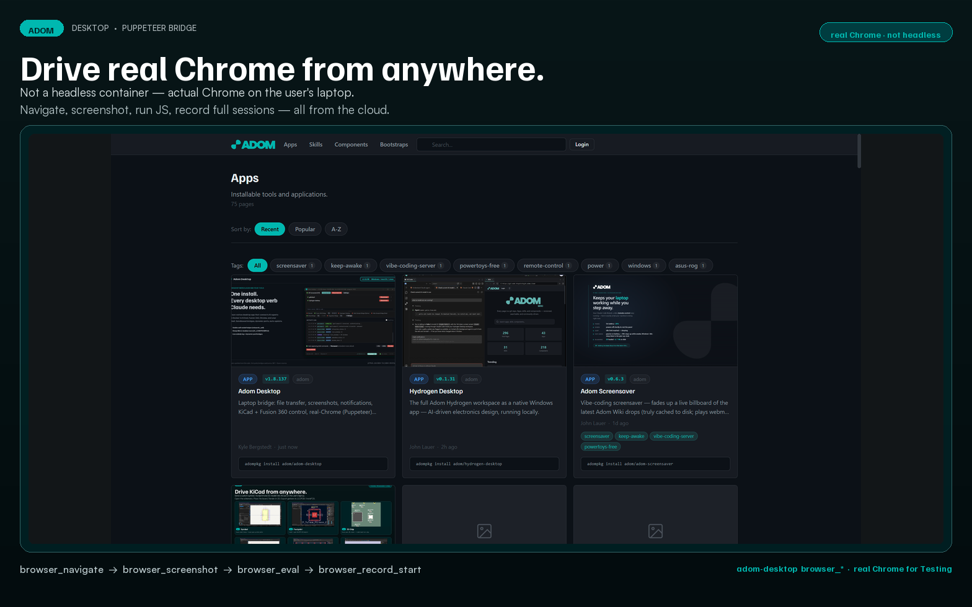The width and height of the screenshot is (972, 607).
Task: Click the placeholder image icon below Adom Screensaver card
Action: tap(655, 531)
